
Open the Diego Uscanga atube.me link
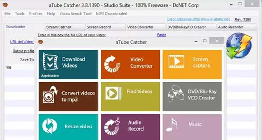(198, 19)
